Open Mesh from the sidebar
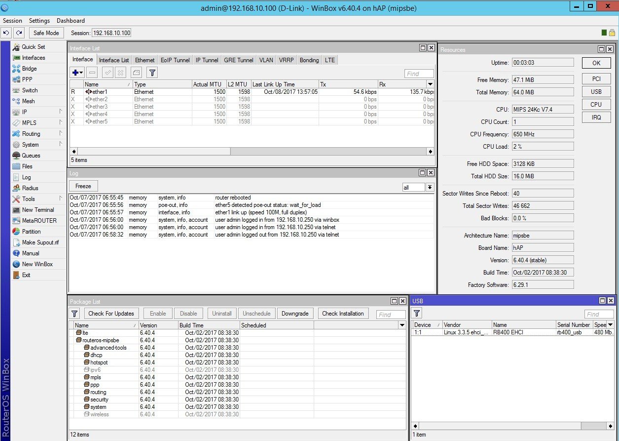619x441 pixels. point(29,101)
